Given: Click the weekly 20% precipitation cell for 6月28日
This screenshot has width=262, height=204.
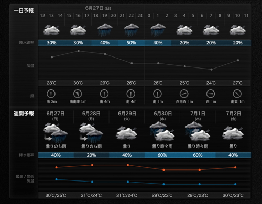Looking at the screenshot, I should tap(91, 155).
